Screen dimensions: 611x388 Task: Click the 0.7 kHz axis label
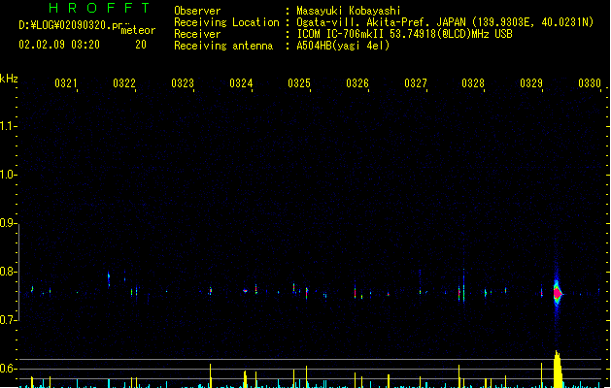[7, 320]
